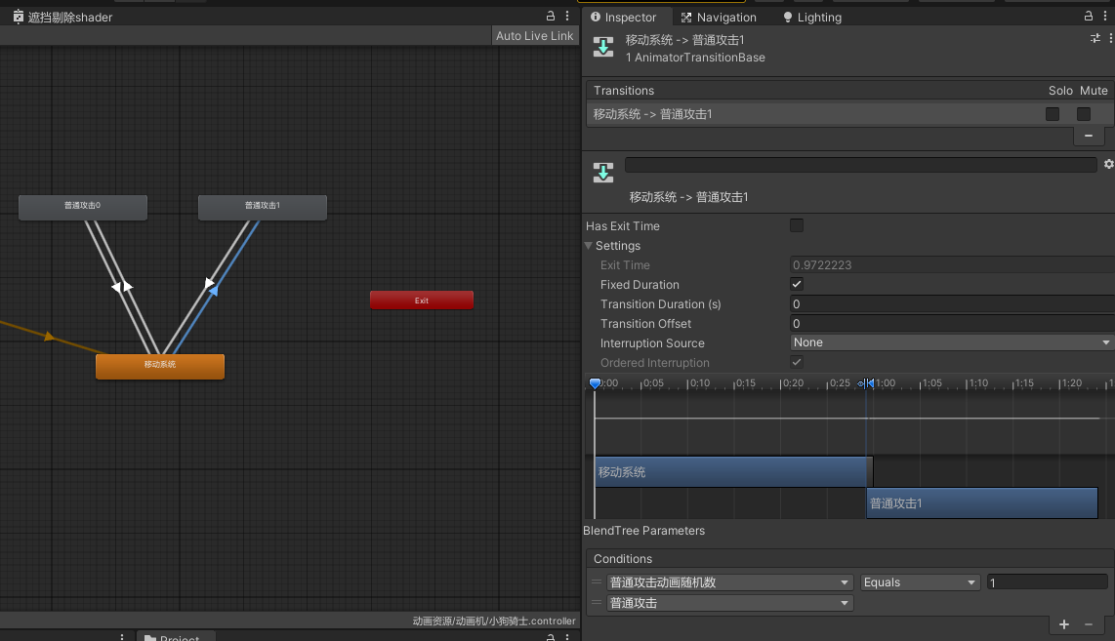Click the controller path 小狗骑士.controller
The height and width of the screenshot is (641, 1115).
tap(493, 621)
